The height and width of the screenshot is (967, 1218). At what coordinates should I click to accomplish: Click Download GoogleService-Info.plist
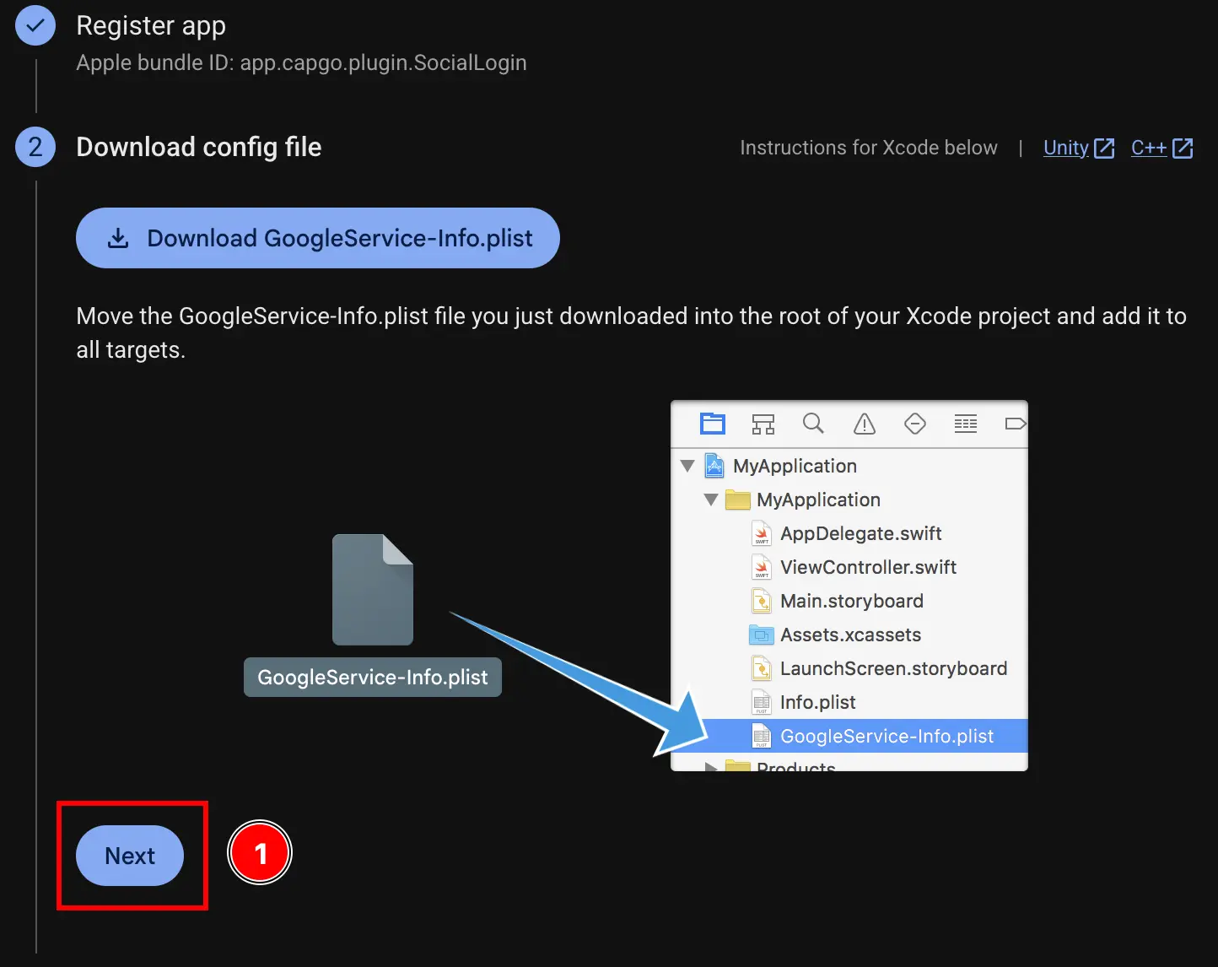tap(318, 238)
